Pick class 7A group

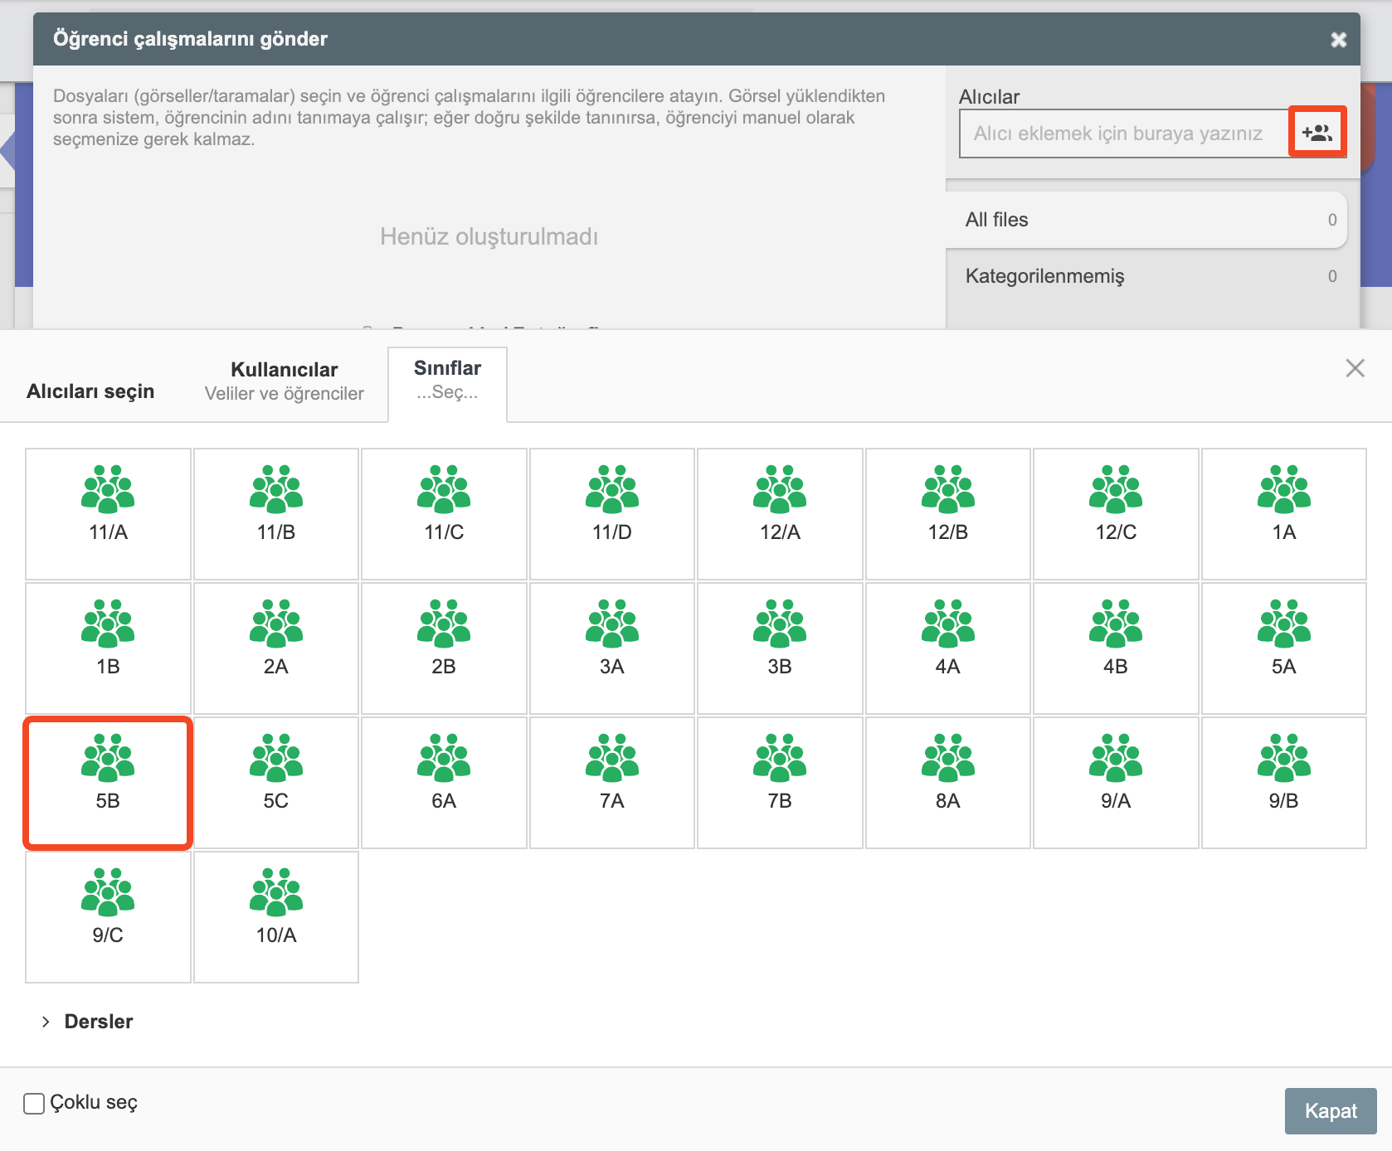[612, 783]
